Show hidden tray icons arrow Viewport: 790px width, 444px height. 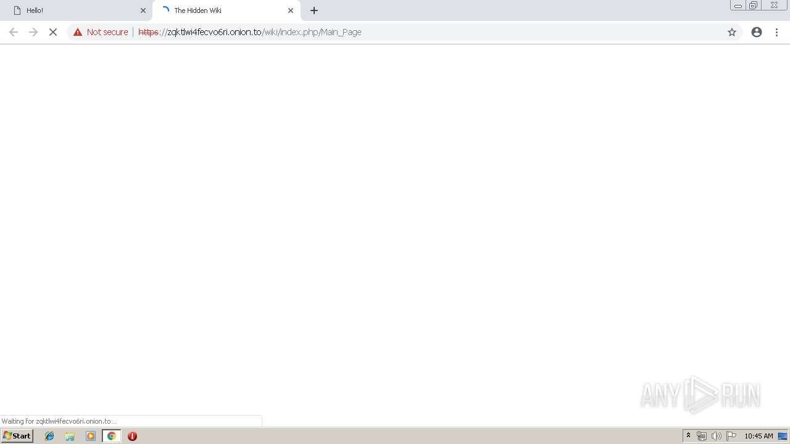pos(689,436)
